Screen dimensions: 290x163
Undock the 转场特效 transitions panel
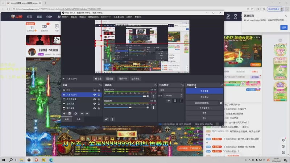(182, 85)
